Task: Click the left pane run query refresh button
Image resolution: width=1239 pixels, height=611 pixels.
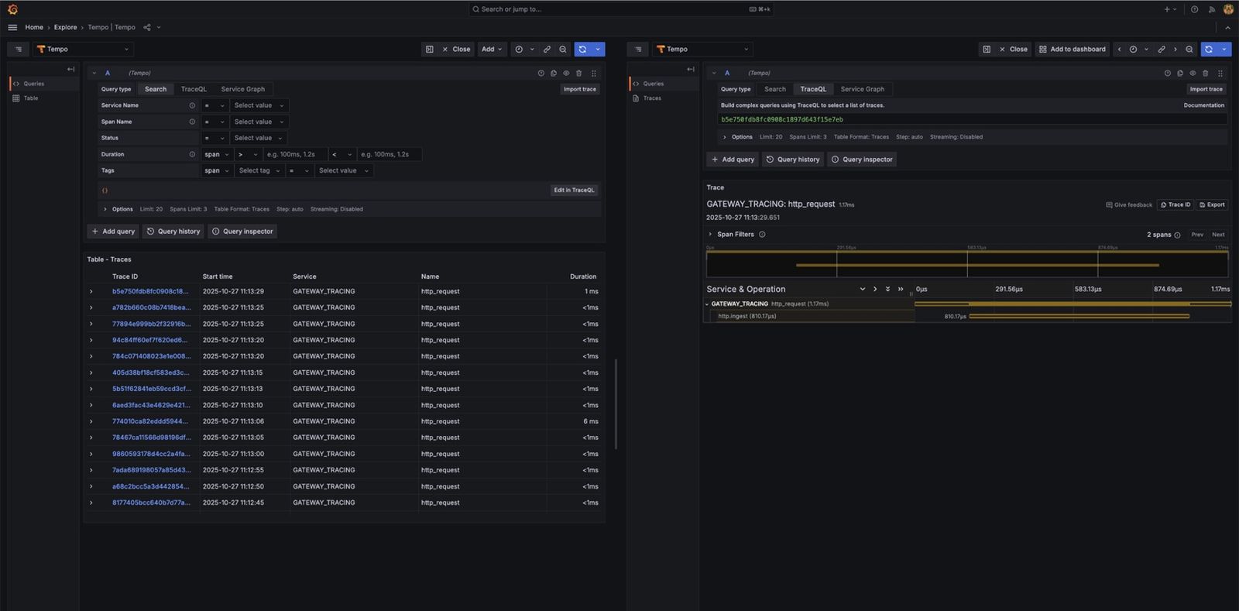Action: coord(582,49)
